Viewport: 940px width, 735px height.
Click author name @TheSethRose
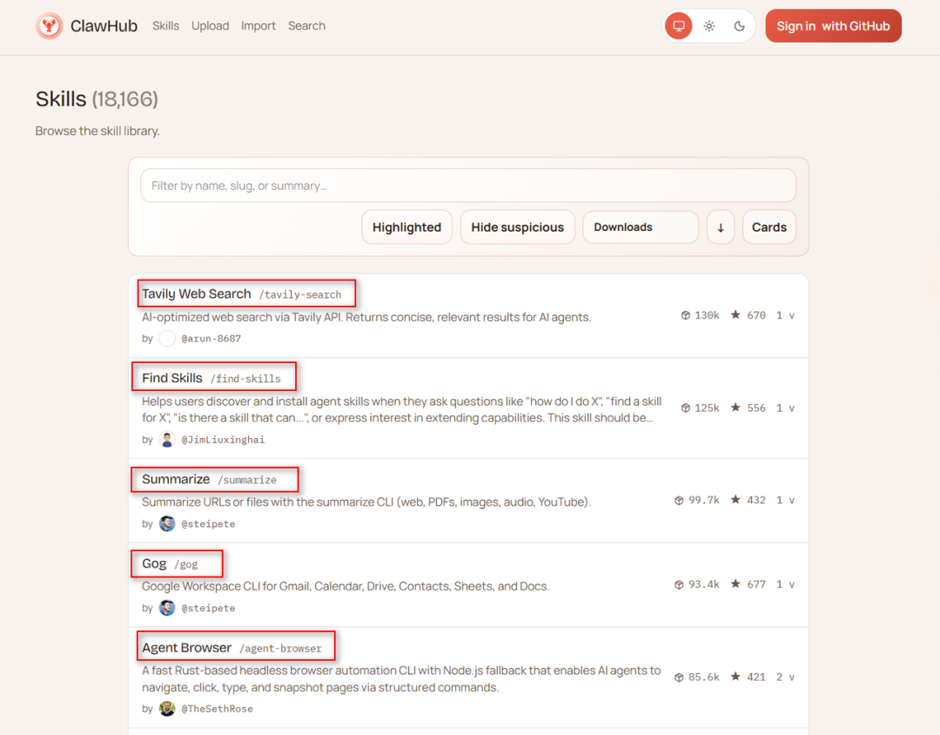(217, 709)
